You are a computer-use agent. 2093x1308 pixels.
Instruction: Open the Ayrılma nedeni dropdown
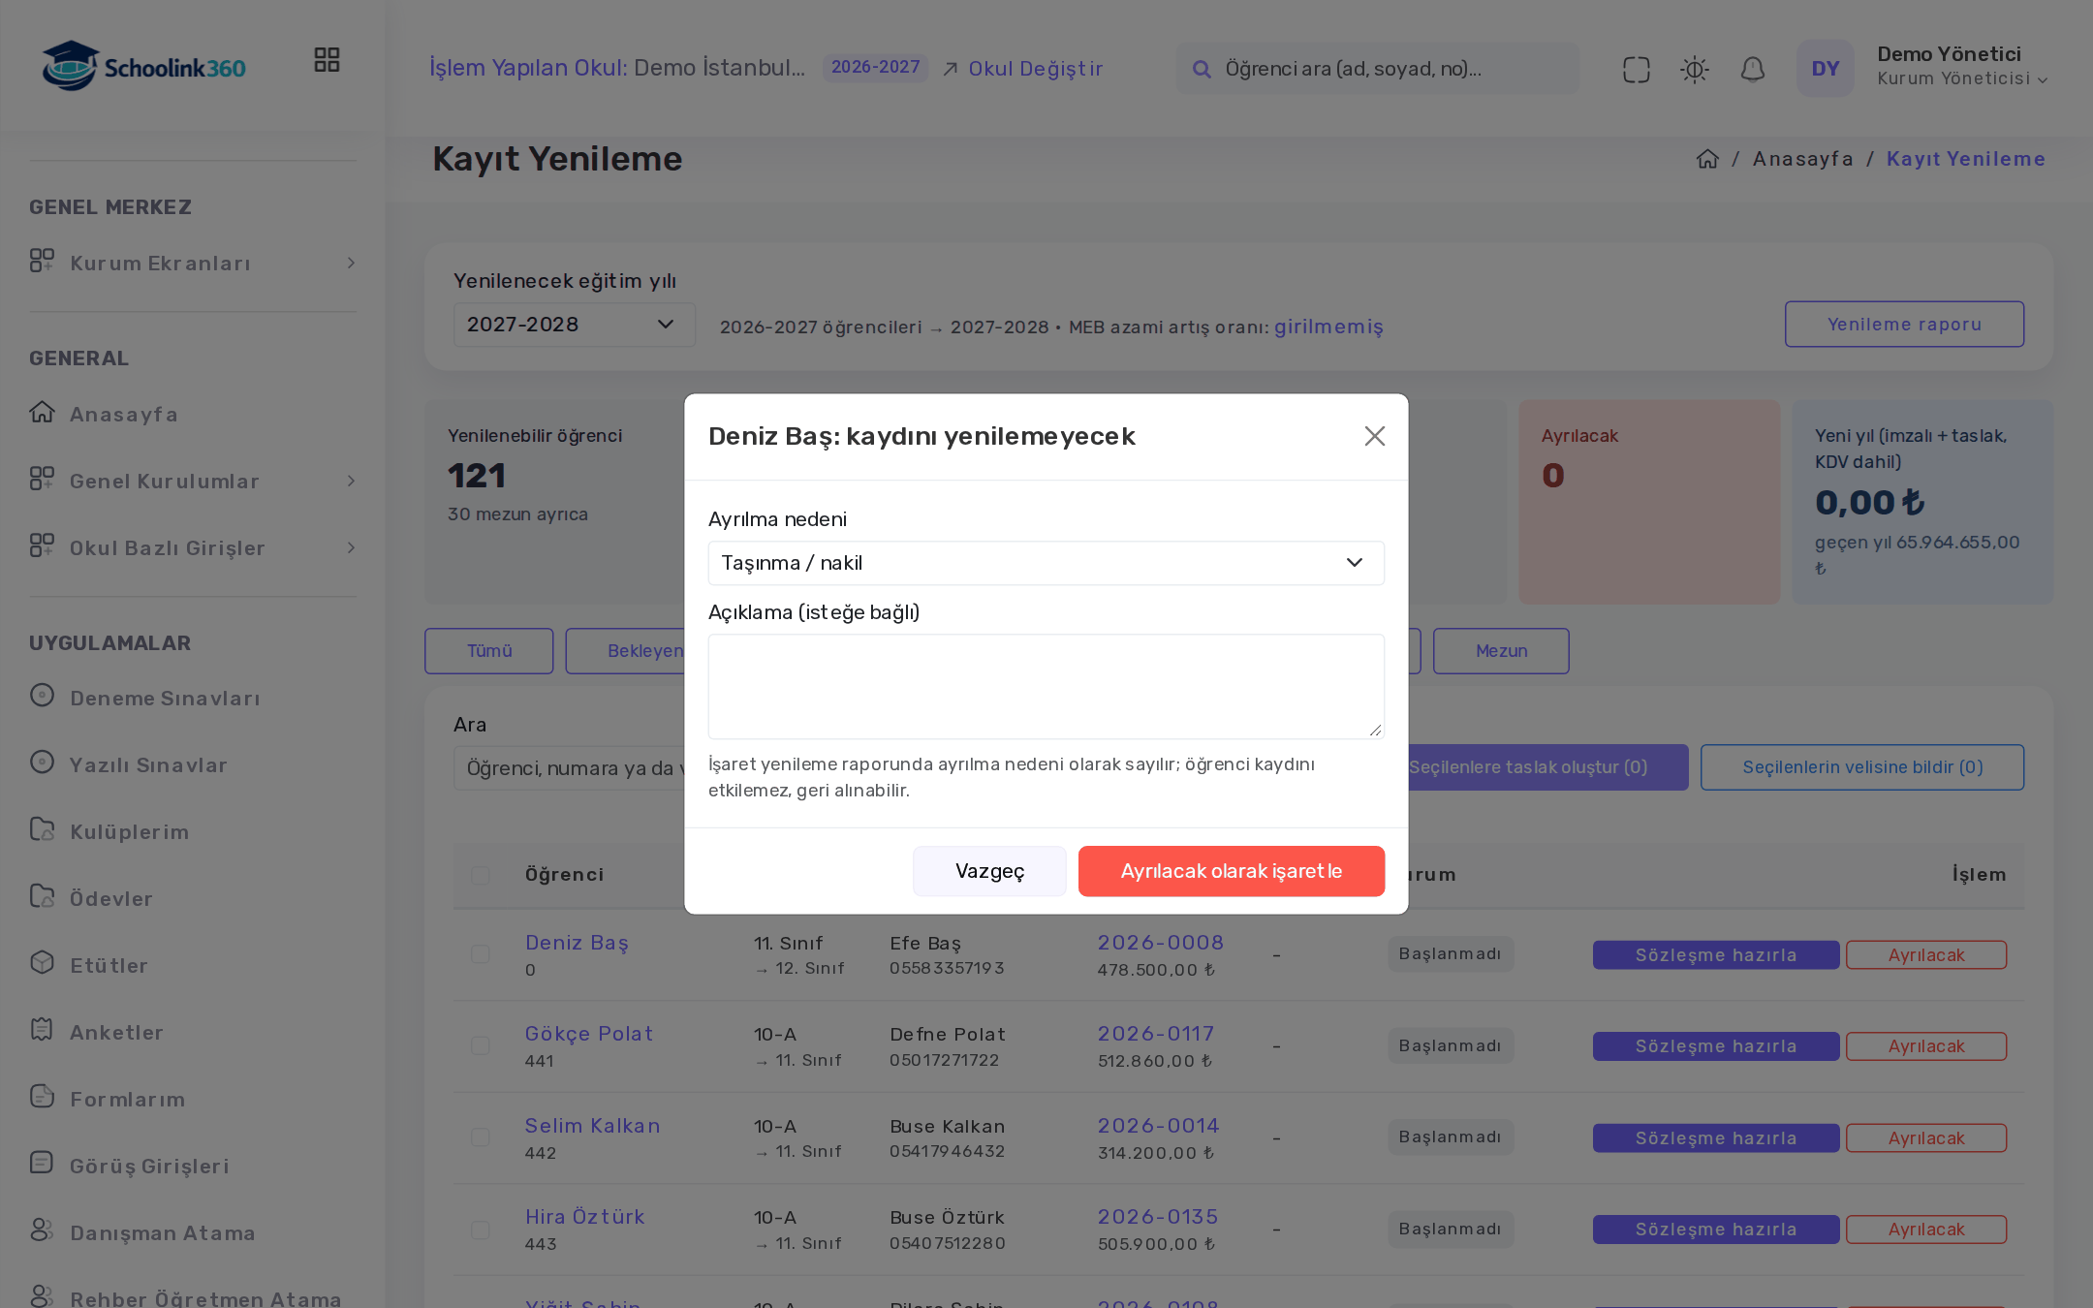(1046, 563)
